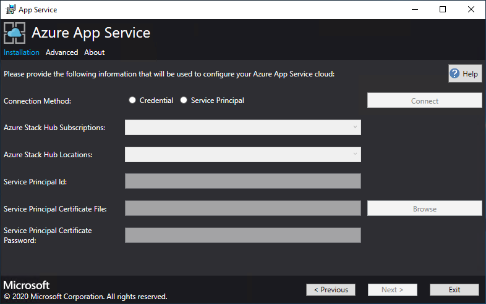Expand Azure Stack Hub Locations dropdown
The width and height of the screenshot is (486, 304).
pyautogui.click(x=242, y=154)
